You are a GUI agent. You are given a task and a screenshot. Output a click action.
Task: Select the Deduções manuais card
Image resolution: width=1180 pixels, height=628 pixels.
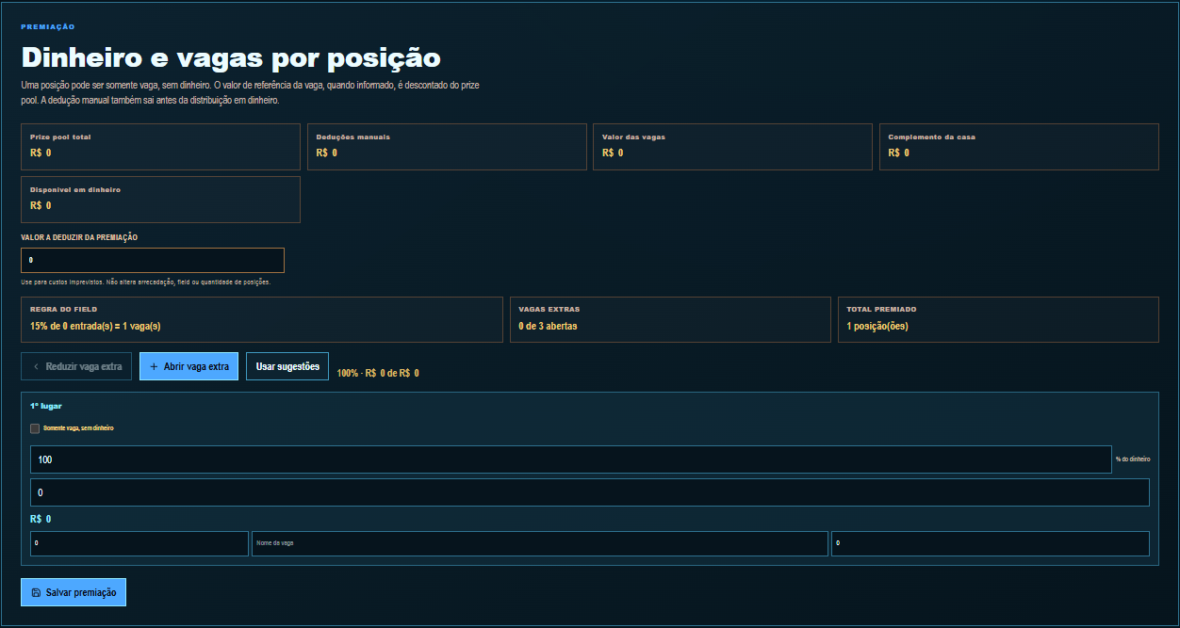point(447,147)
